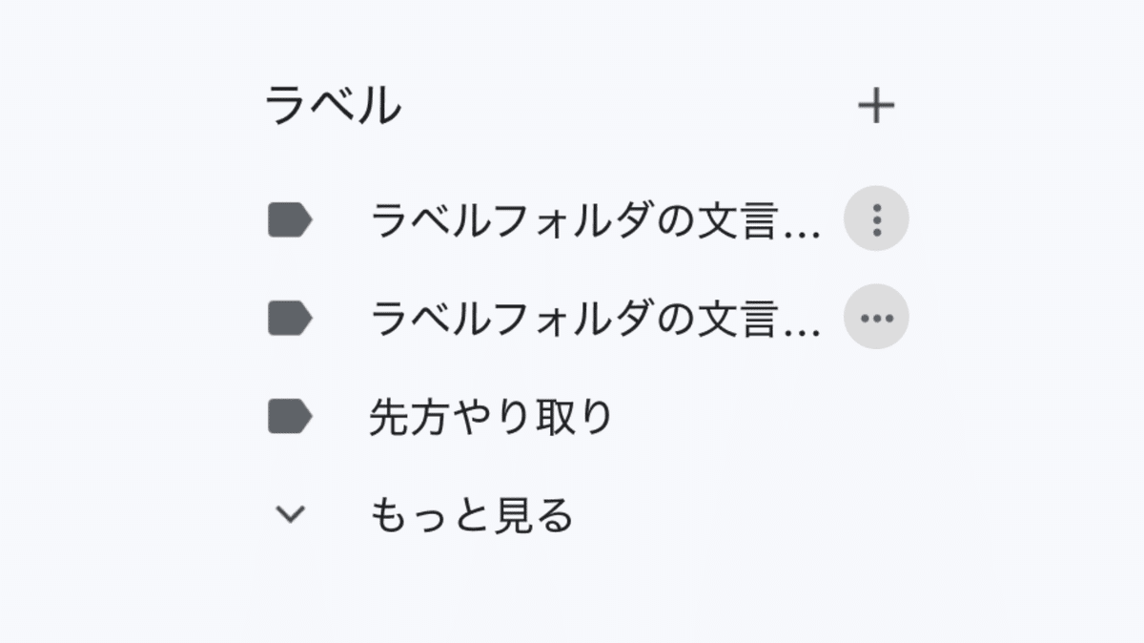This screenshot has height=643, width=1144.
Task: Click the tag icon beside 先方やり取り
Action: pyautogui.click(x=290, y=417)
